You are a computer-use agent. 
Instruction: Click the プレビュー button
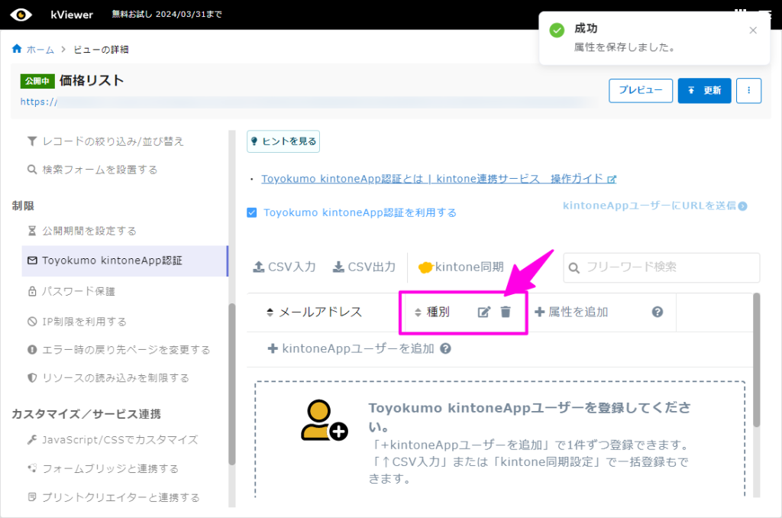641,90
